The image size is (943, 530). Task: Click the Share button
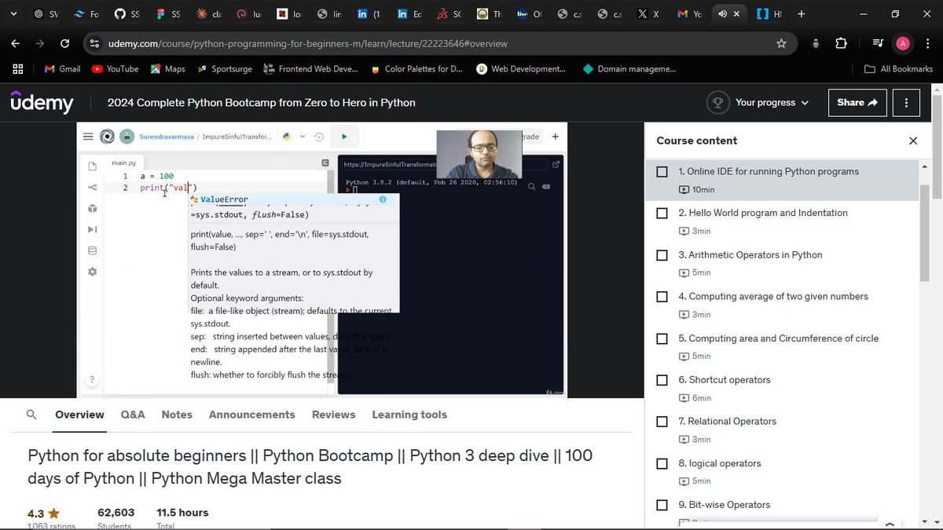[x=857, y=103]
